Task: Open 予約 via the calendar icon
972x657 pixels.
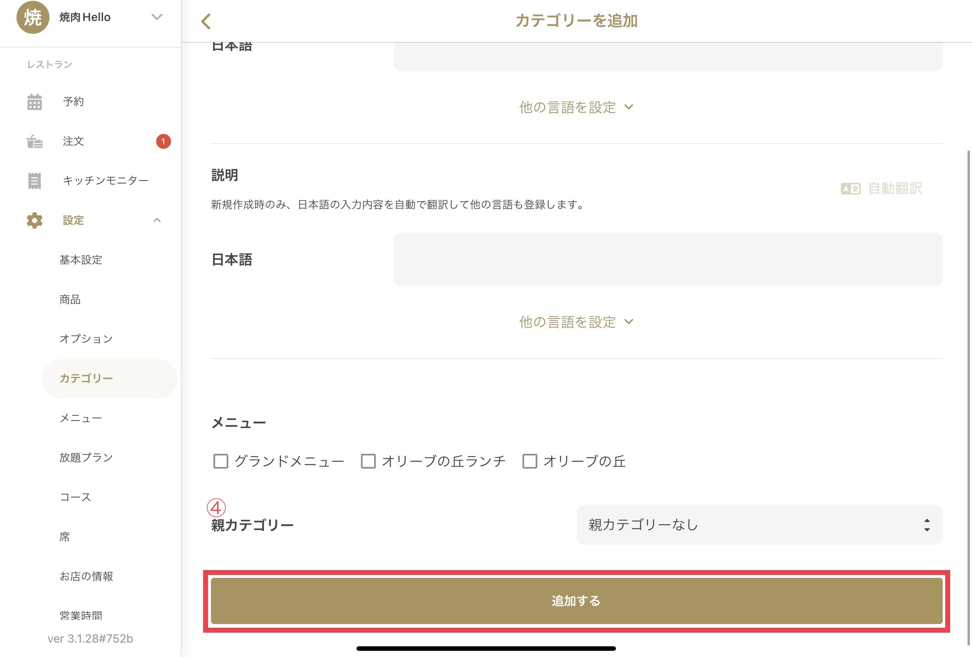Action: [34, 102]
